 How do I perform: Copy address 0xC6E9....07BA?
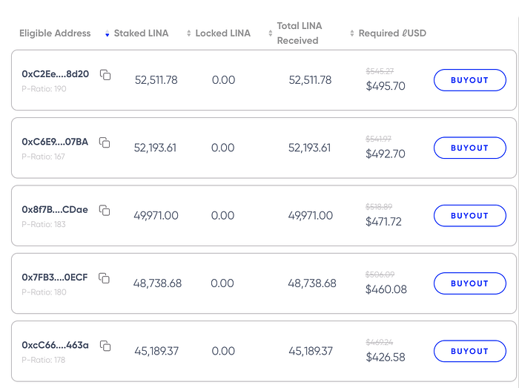point(105,142)
